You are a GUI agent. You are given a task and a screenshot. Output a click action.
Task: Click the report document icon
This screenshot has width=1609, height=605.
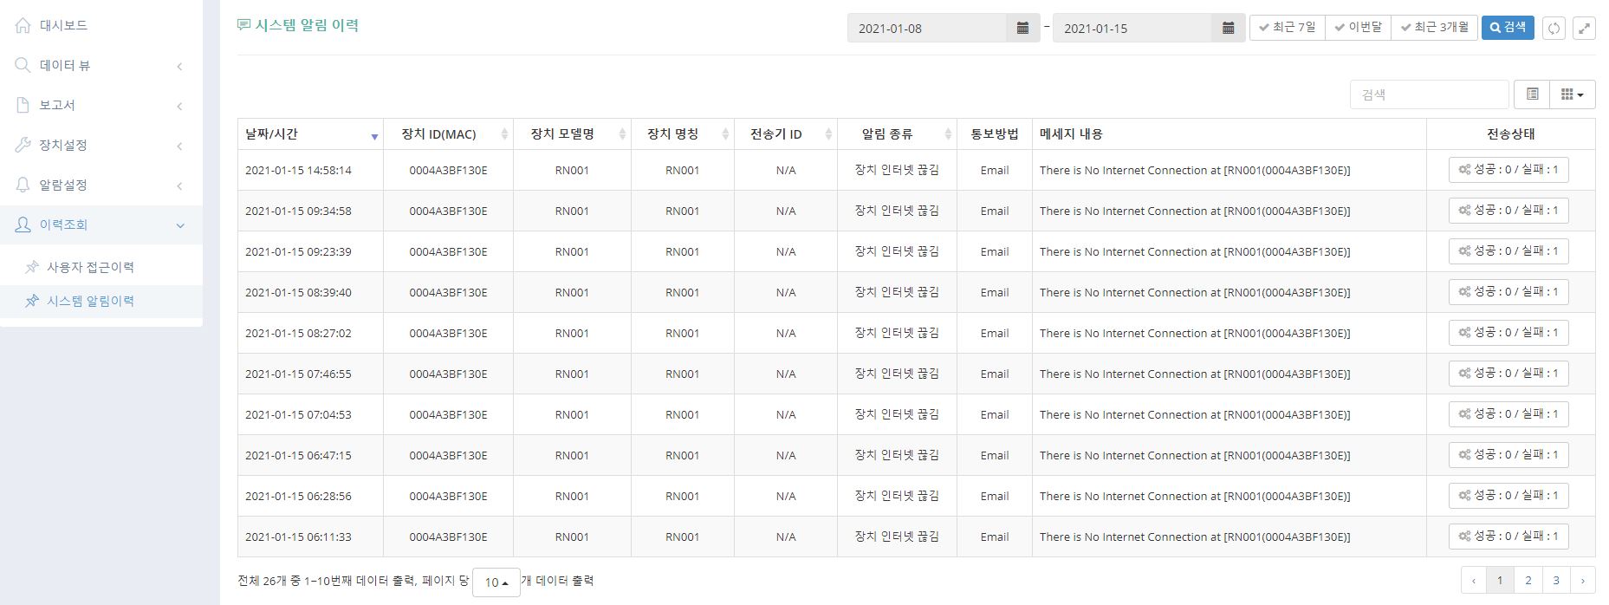click(x=23, y=105)
